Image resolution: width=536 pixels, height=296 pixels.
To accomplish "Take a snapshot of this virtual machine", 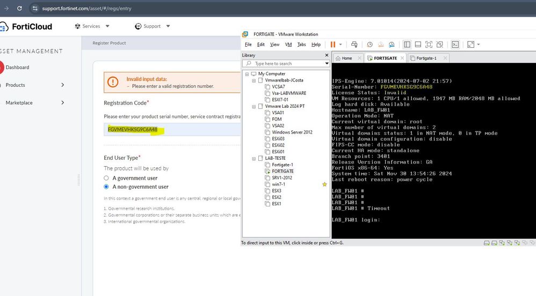I will (x=370, y=45).
